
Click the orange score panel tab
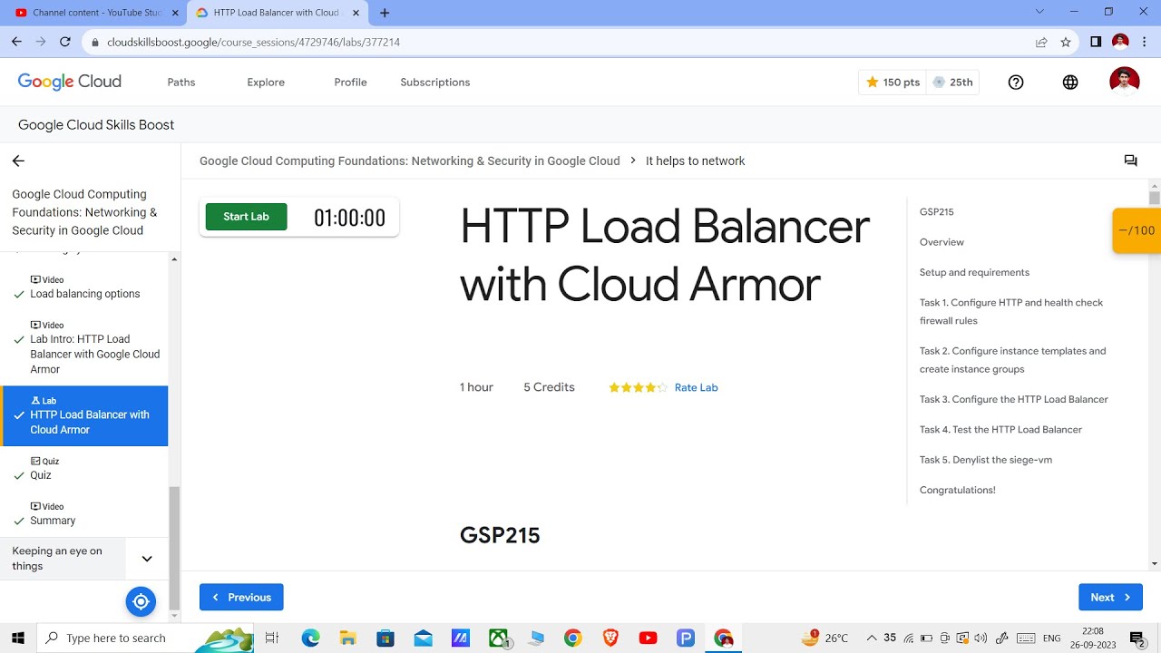(1137, 230)
